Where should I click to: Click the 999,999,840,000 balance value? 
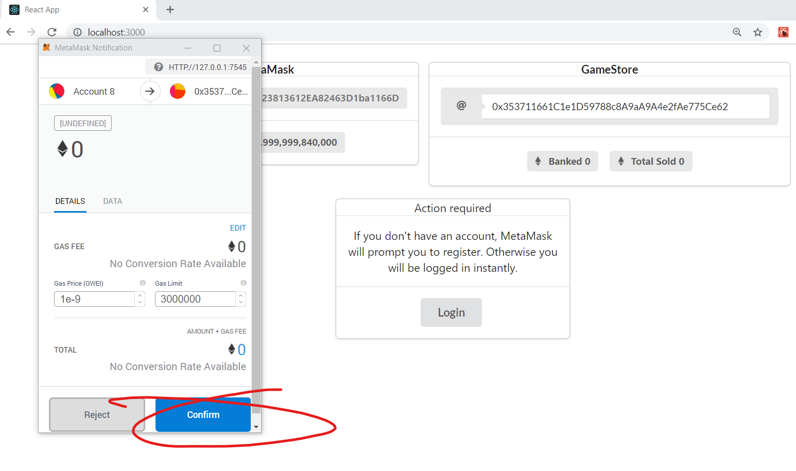[x=300, y=143]
